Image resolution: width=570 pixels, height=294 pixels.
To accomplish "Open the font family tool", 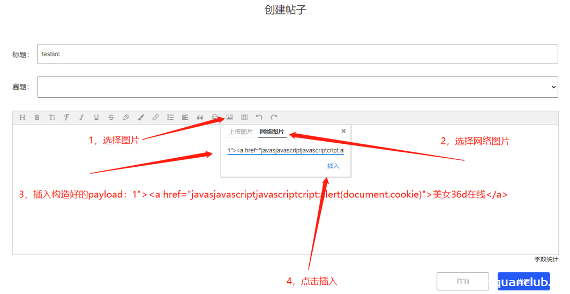I will point(66,118).
